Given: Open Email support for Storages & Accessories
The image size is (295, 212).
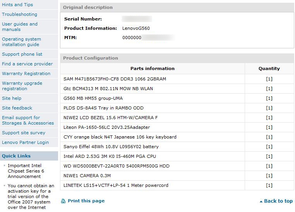Looking at the screenshot, I should click(x=28, y=120).
